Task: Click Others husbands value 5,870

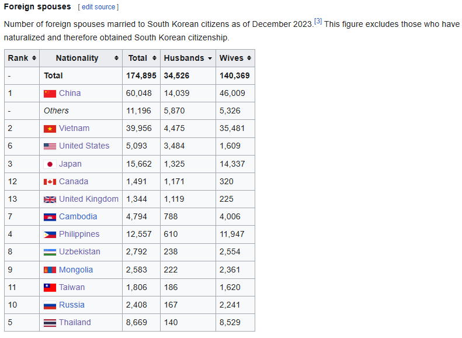Action: click(174, 111)
